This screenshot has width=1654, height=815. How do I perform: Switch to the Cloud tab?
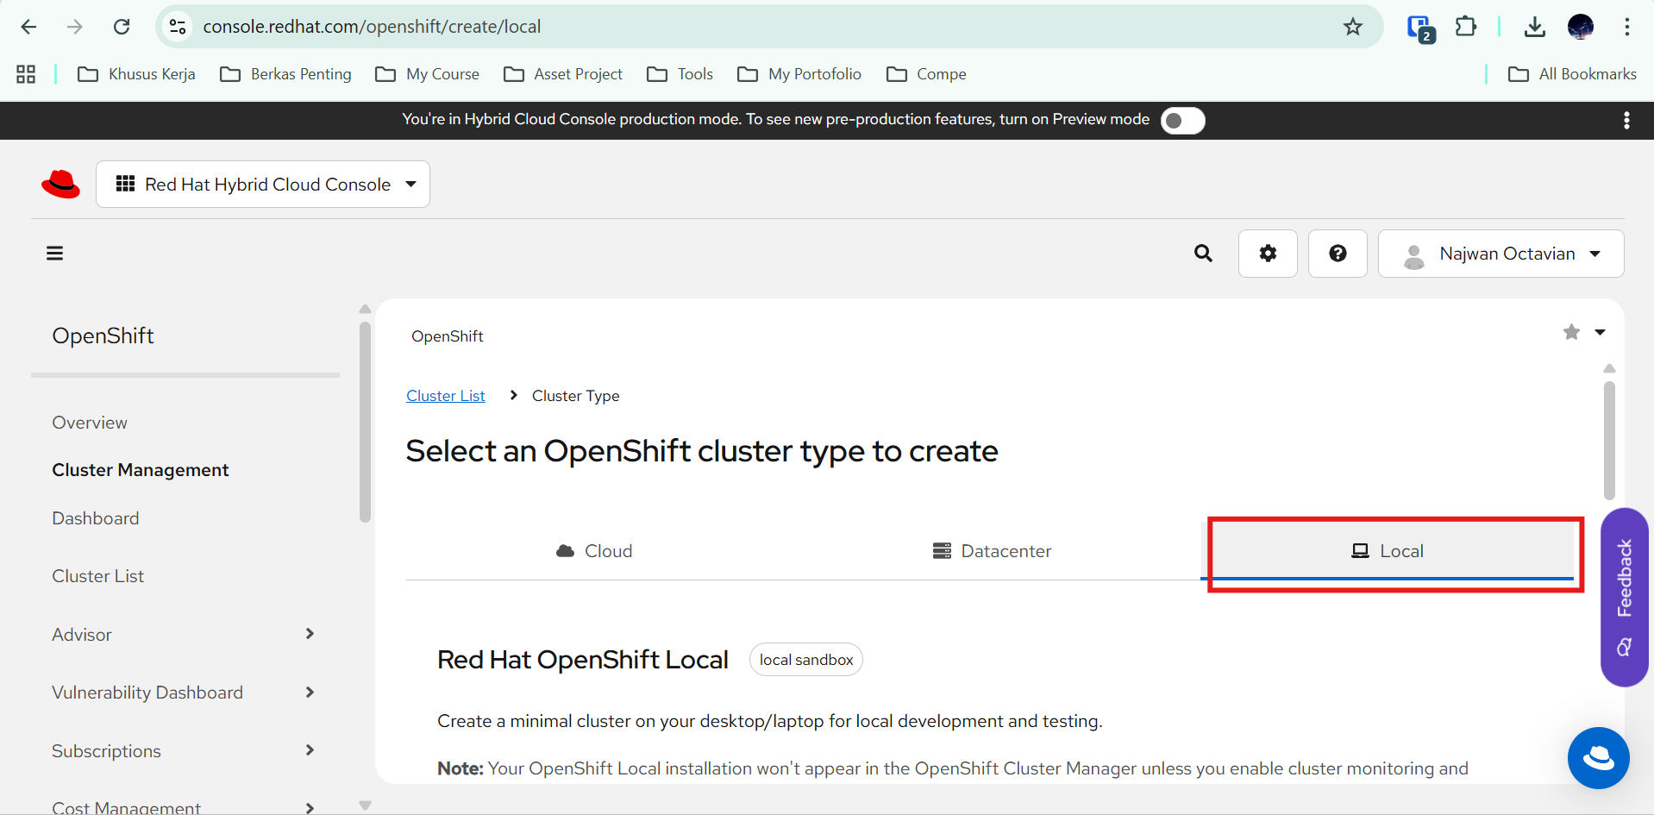click(x=595, y=551)
